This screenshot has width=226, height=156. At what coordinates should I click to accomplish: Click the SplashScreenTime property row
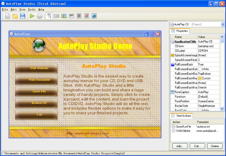195,60
